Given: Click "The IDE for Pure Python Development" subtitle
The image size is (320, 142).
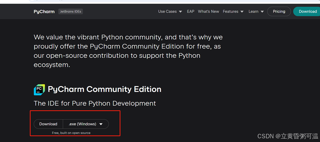Looking at the screenshot, I should (95, 103).
